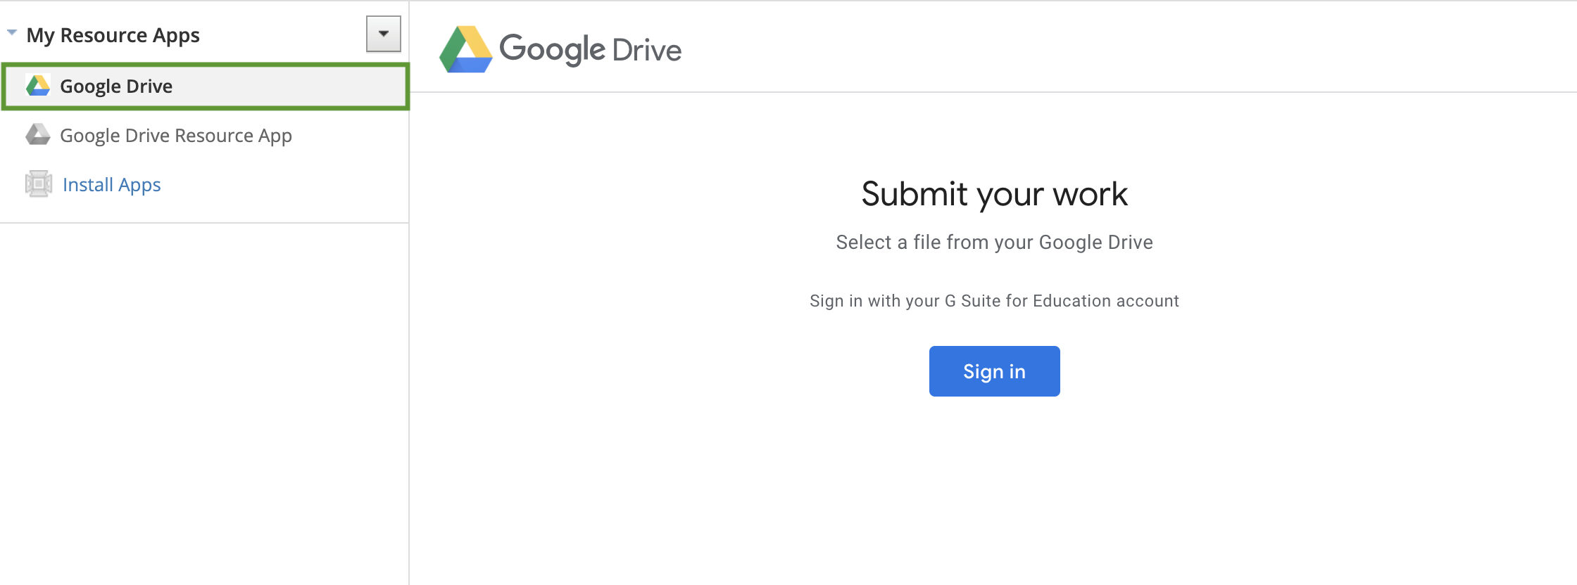Image resolution: width=1577 pixels, height=585 pixels.
Task: Open the dropdown arrow button beside My Resource Apps
Action: (383, 34)
